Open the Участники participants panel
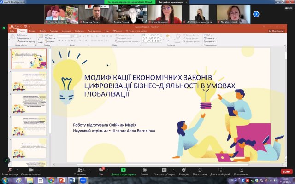The height and width of the screenshot is (184, 295). (x=80, y=170)
